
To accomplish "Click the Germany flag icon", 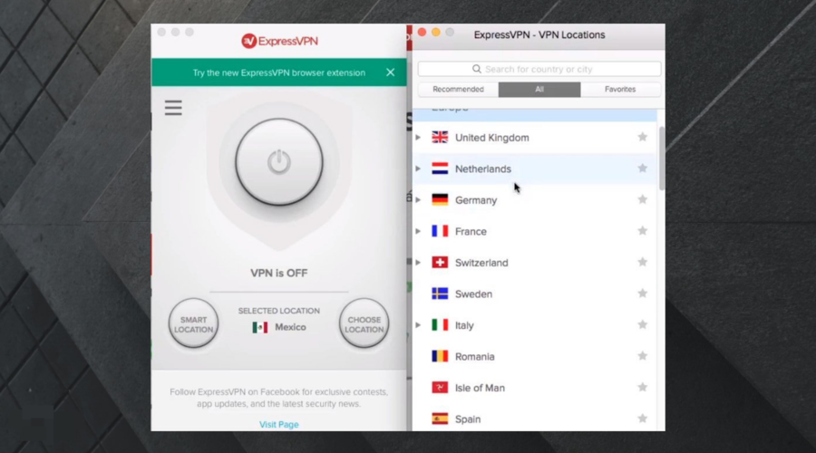I will tap(440, 199).
